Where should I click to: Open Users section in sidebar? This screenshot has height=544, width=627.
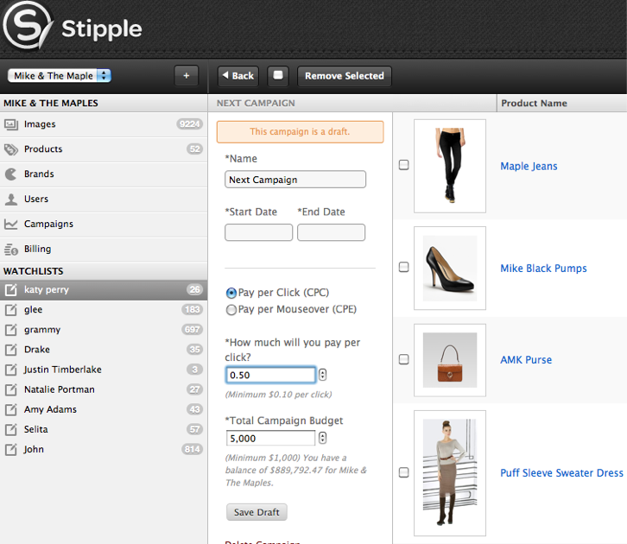pyautogui.click(x=104, y=199)
